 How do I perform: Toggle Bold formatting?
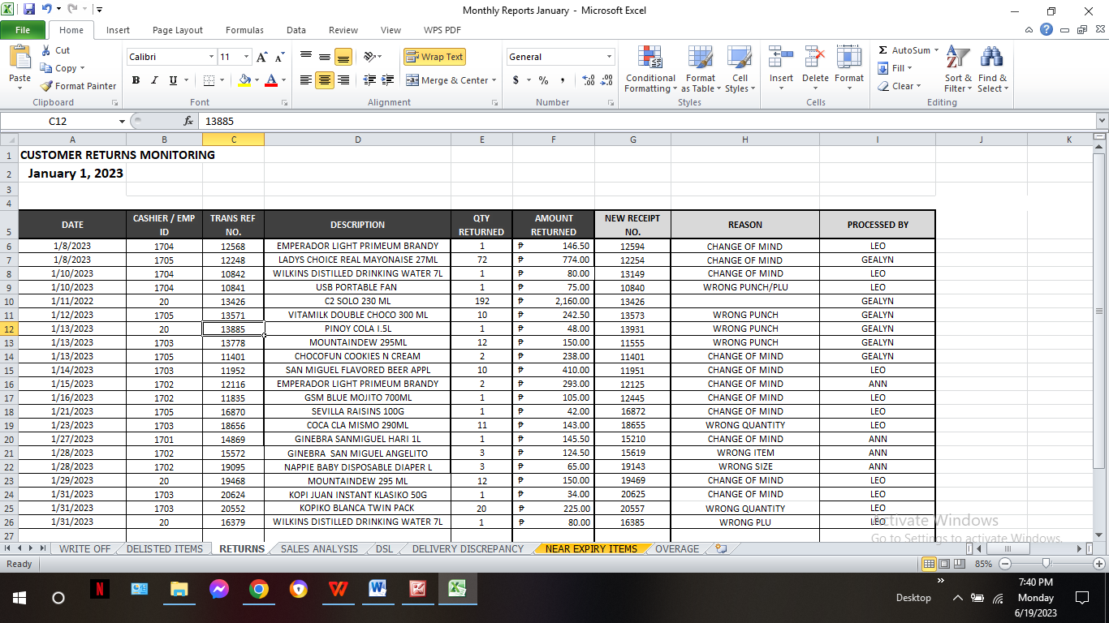click(136, 80)
